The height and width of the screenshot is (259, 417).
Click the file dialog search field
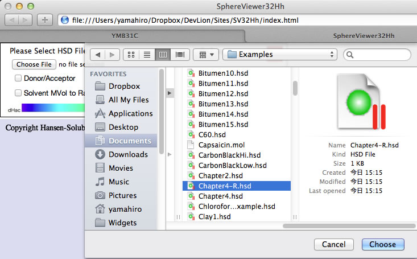click(x=377, y=55)
